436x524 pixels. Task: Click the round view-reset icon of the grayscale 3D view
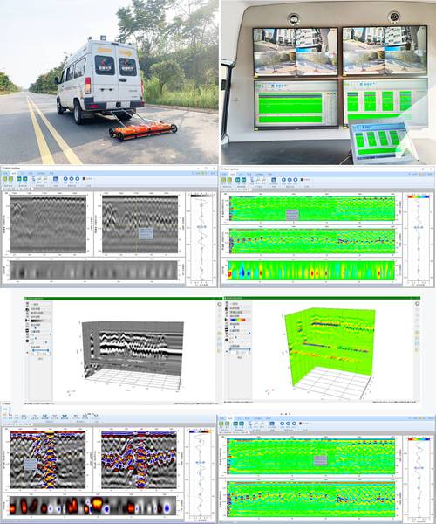pyautogui.click(x=220, y=304)
